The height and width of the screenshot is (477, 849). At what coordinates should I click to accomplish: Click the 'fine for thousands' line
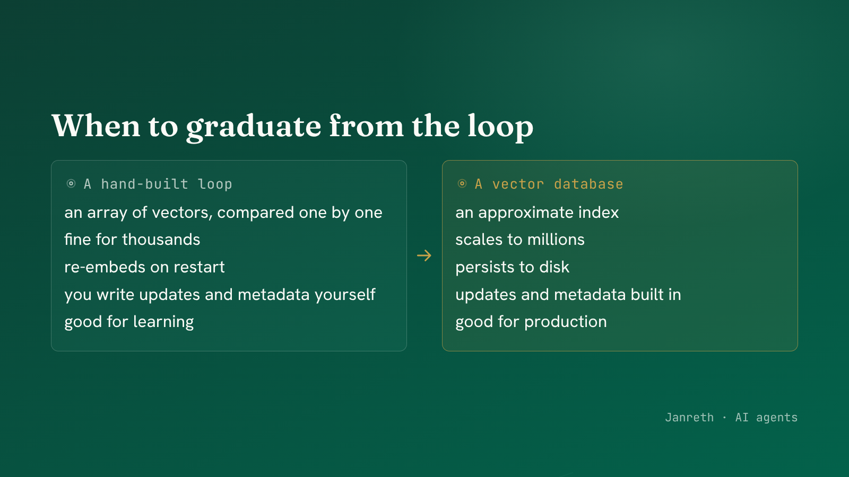pyautogui.click(x=132, y=240)
